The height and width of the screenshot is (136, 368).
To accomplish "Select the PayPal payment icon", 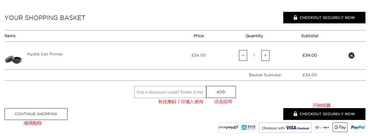I will point(358,128).
